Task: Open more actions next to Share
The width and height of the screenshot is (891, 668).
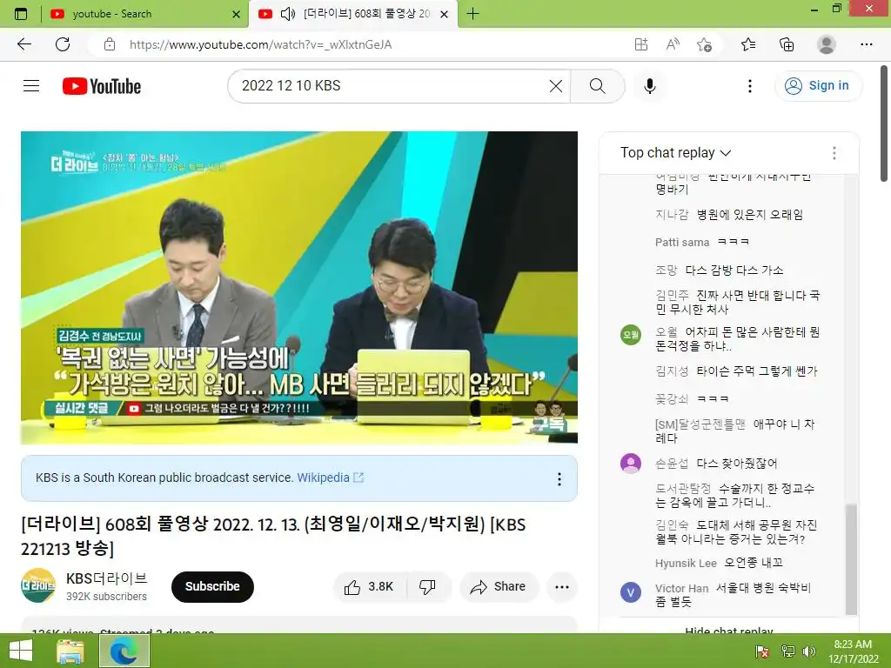Action: click(562, 587)
